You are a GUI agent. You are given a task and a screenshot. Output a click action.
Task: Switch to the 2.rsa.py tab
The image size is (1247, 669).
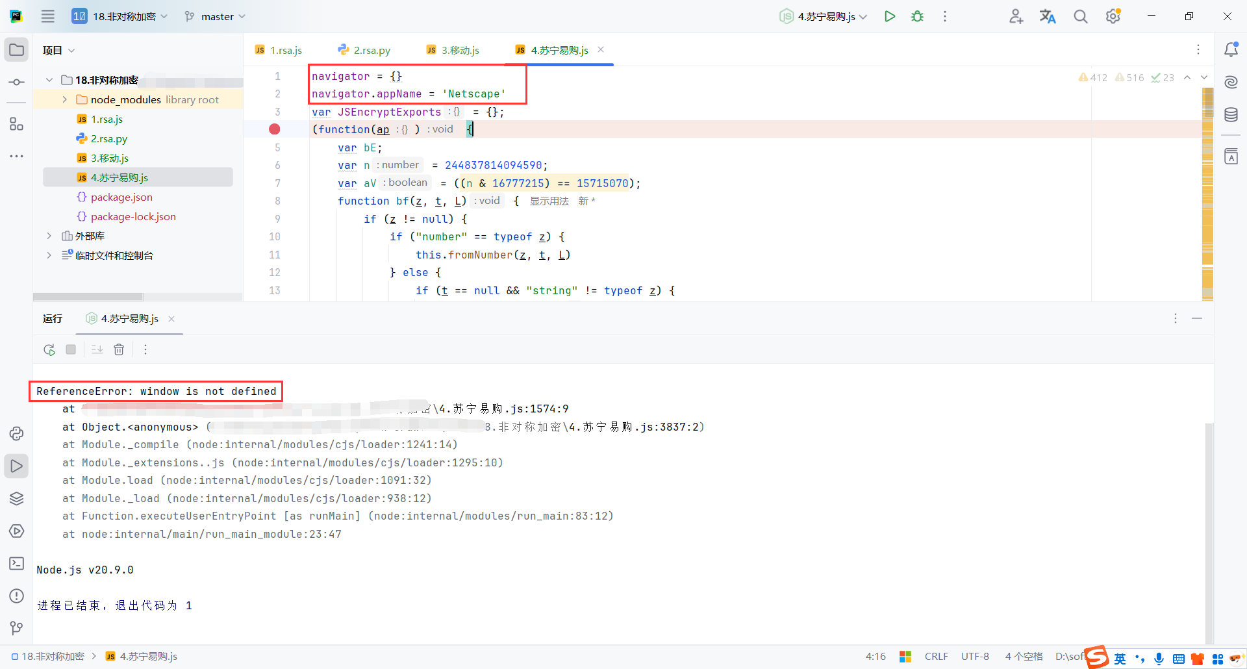pyautogui.click(x=364, y=50)
